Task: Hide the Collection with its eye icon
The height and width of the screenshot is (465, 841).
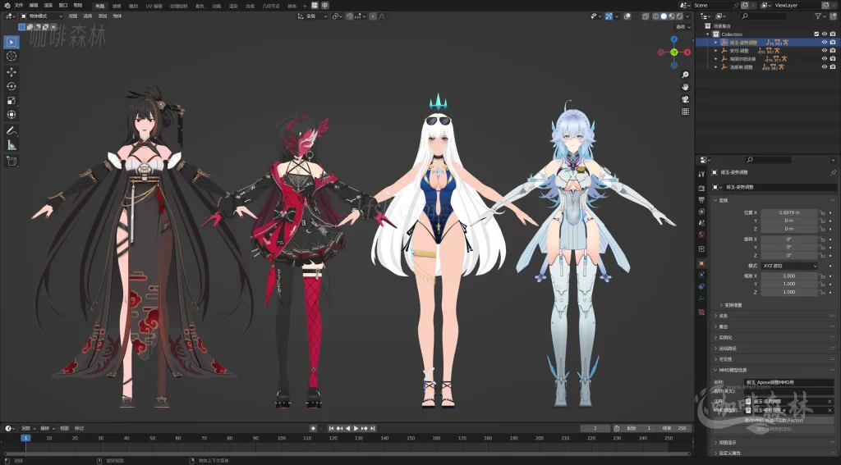Action: pyautogui.click(x=825, y=34)
